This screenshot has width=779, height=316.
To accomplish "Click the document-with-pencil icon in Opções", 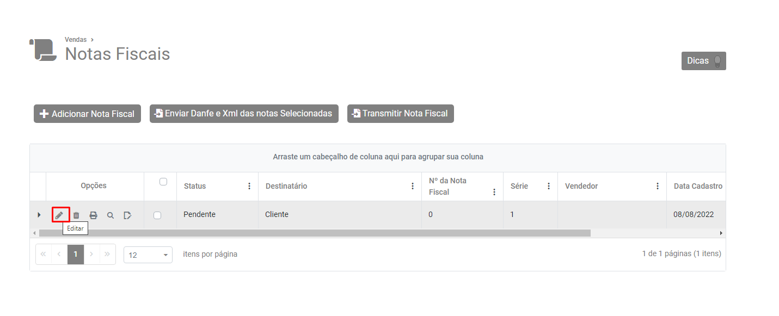I will coord(127,215).
